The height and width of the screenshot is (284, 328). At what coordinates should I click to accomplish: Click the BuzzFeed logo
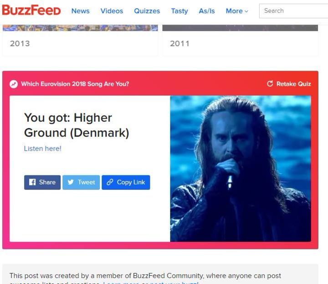[x=31, y=11]
